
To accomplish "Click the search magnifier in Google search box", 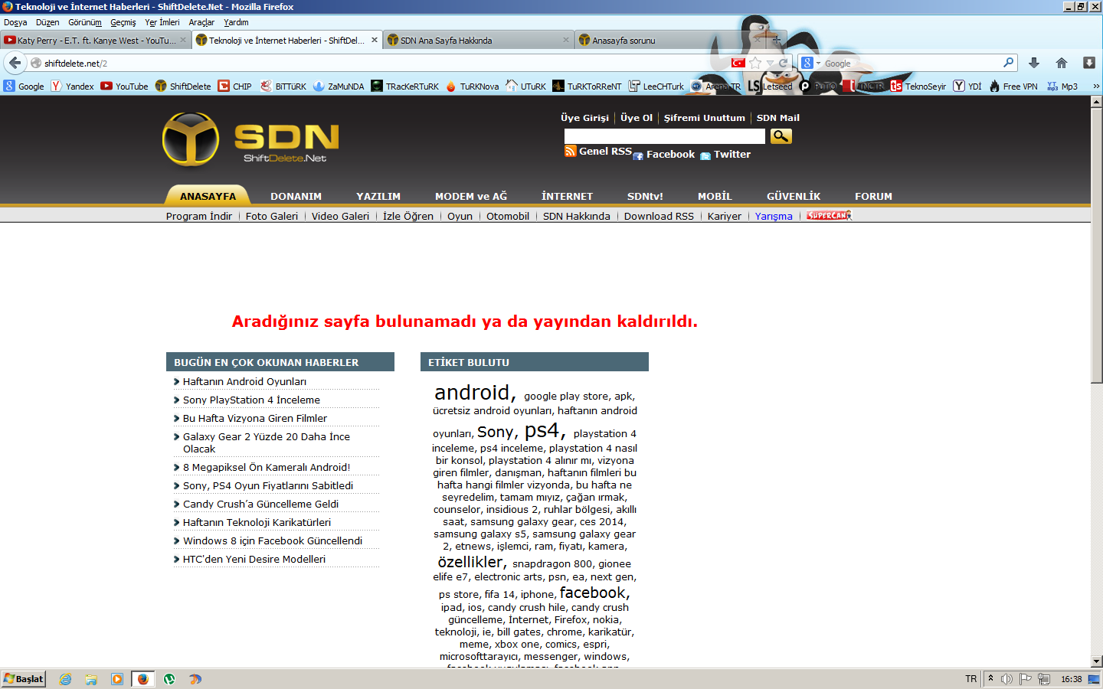I will tap(1009, 63).
